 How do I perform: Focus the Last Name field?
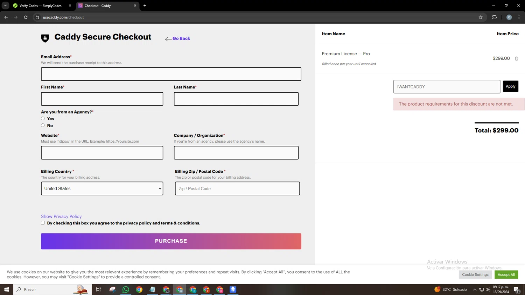tap(236, 99)
